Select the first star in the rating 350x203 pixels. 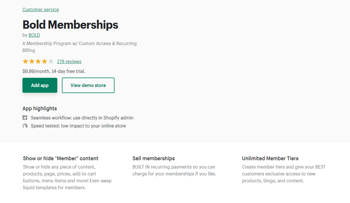coord(25,61)
